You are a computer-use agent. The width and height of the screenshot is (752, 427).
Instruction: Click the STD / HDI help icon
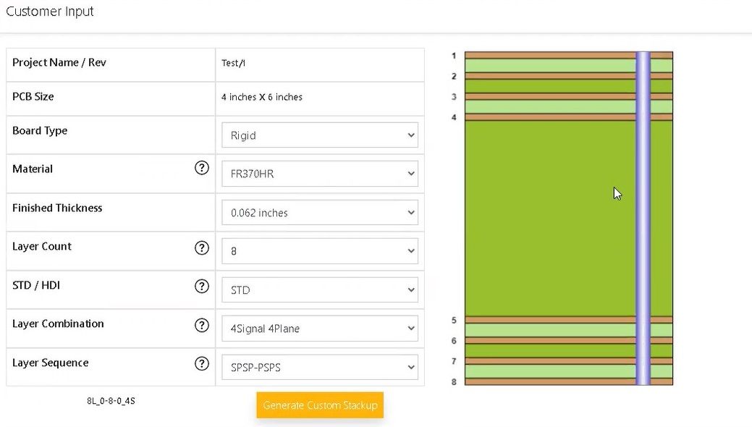tap(202, 287)
